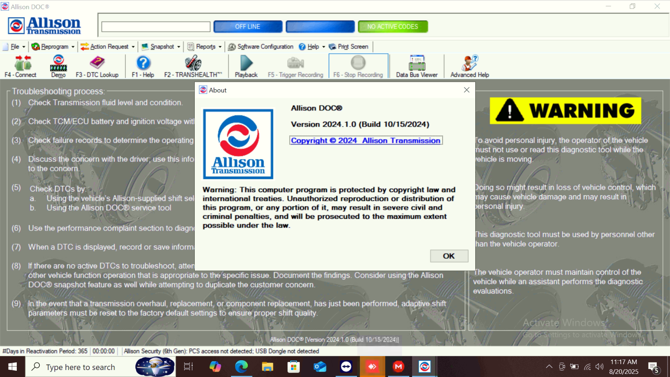
Task: Open the Data Bus Viewer
Action: (x=417, y=66)
